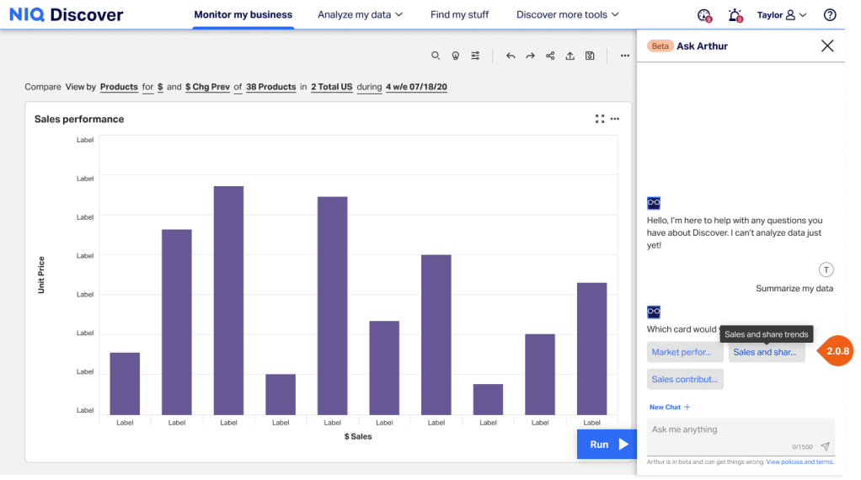Click the blue Run button
This screenshot has width=861, height=480.
click(607, 445)
